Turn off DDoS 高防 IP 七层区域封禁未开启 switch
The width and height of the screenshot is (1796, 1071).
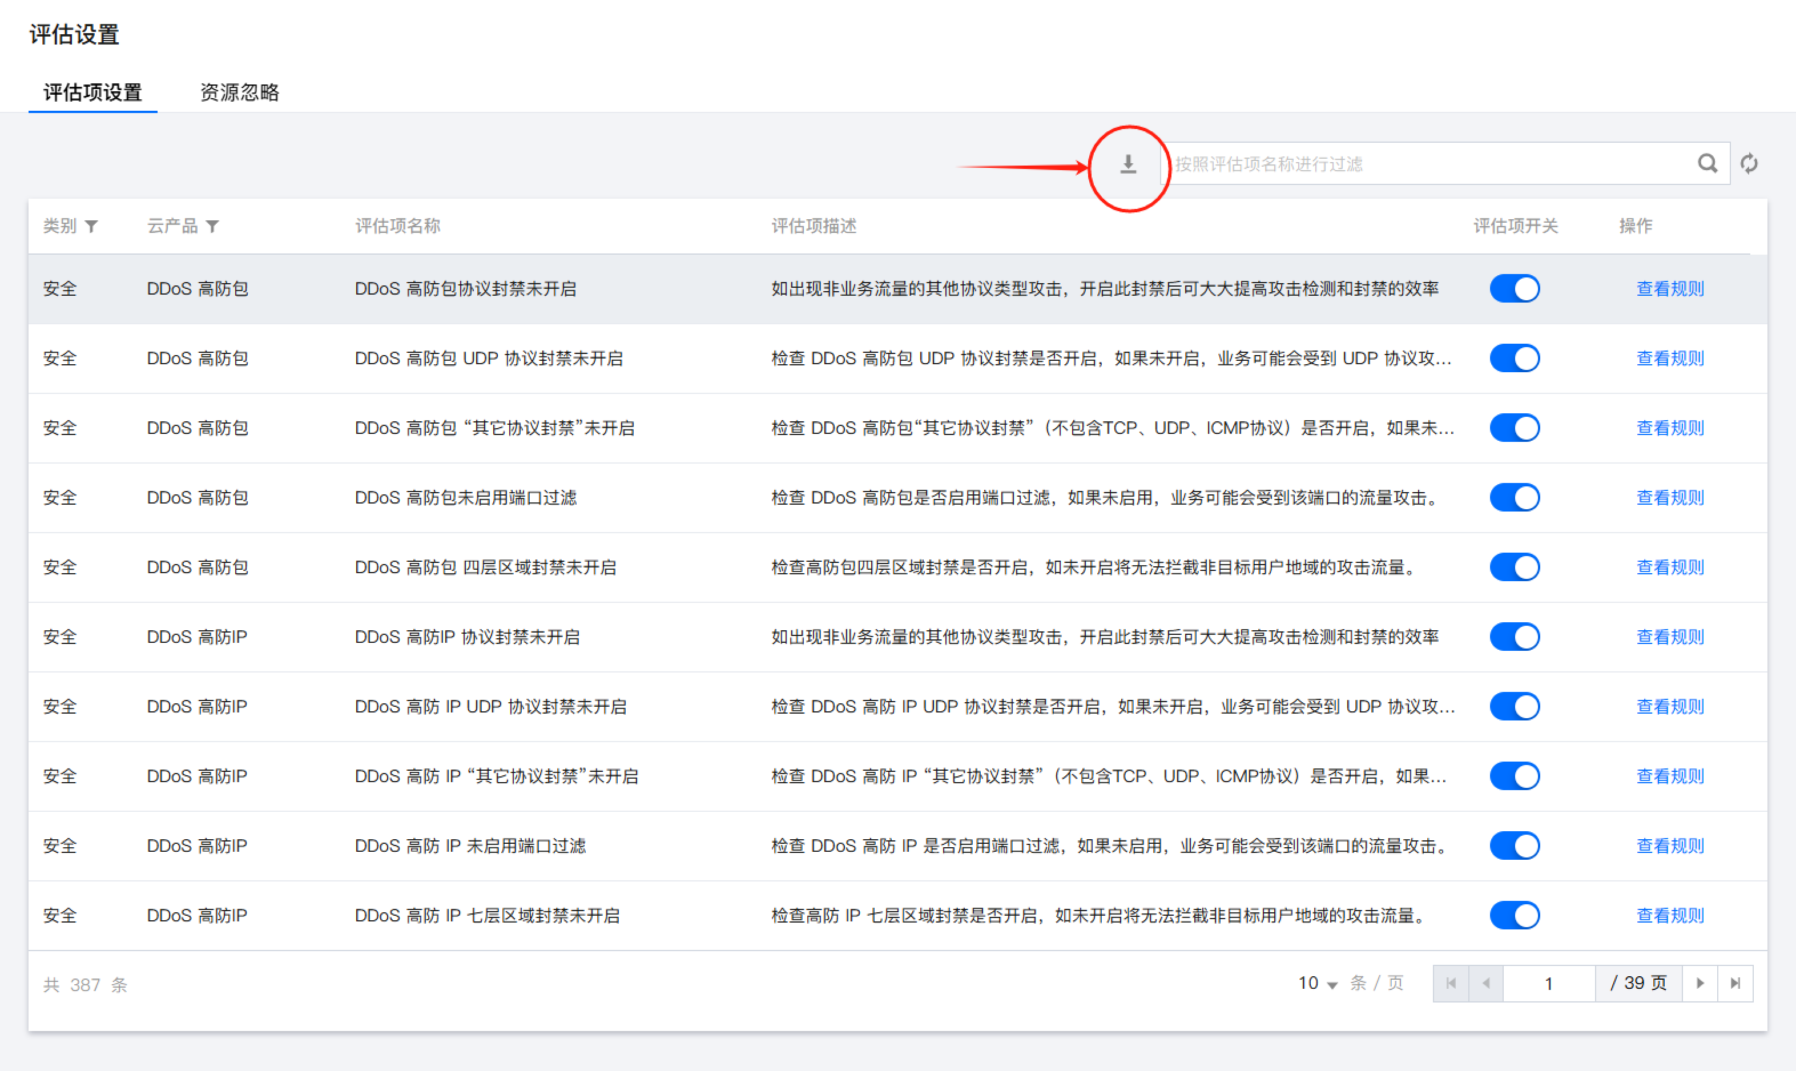pos(1514,915)
